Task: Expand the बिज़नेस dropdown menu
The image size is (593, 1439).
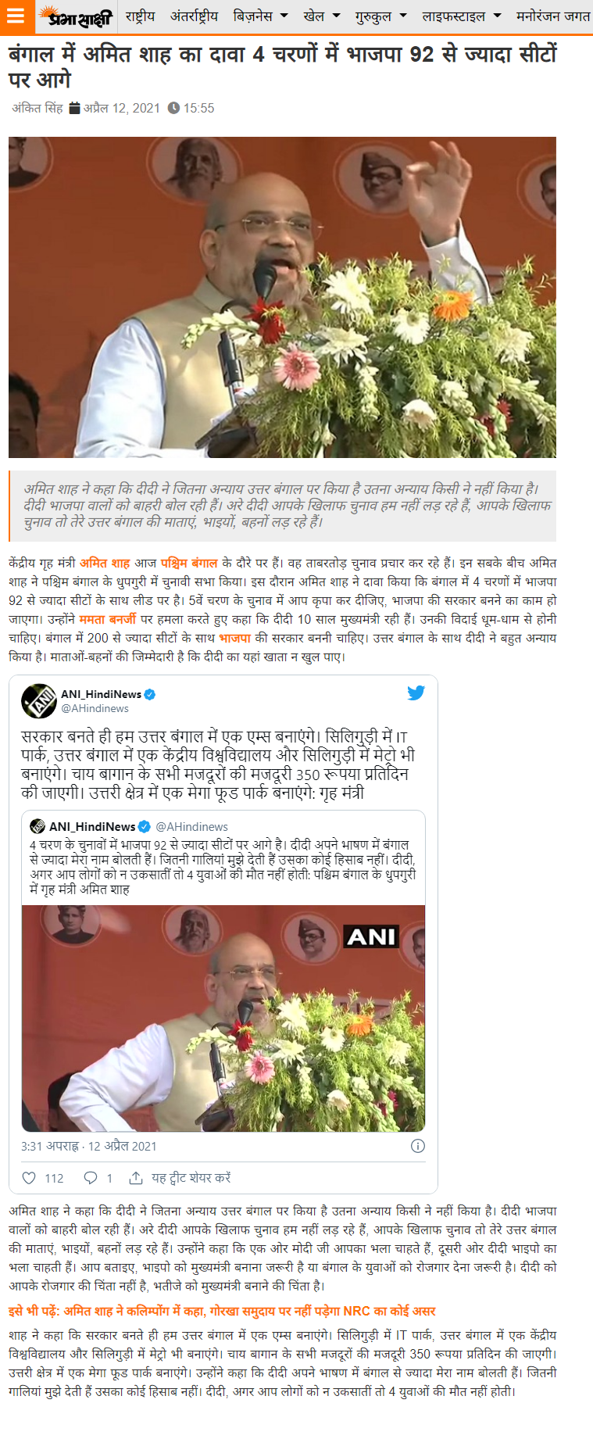Action: [261, 16]
